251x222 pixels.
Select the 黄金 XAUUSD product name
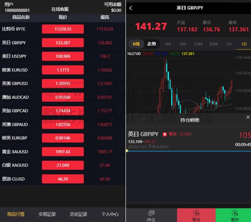tap(15, 152)
